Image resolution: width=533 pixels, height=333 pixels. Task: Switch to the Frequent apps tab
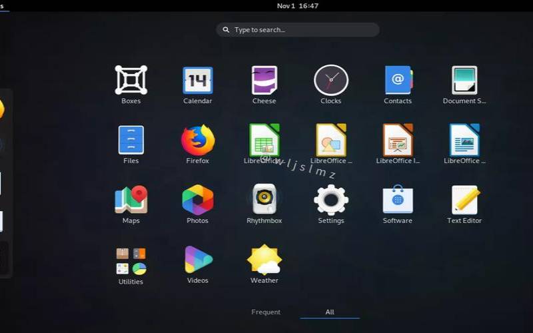[266, 312]
